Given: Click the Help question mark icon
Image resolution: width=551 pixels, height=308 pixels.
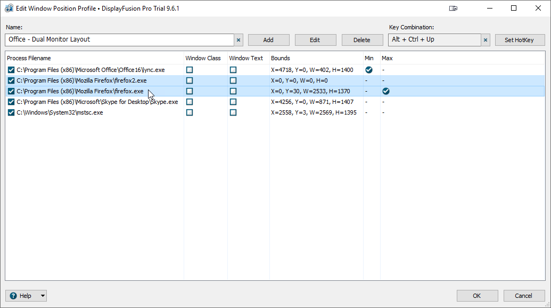Looking at the screenshot, I should point(13,296).
